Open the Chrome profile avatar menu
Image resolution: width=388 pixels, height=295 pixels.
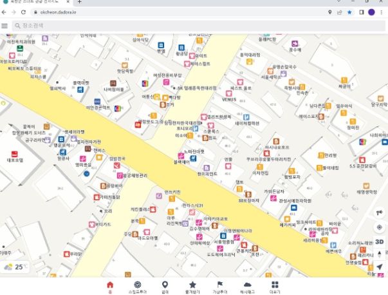point(371,12)
